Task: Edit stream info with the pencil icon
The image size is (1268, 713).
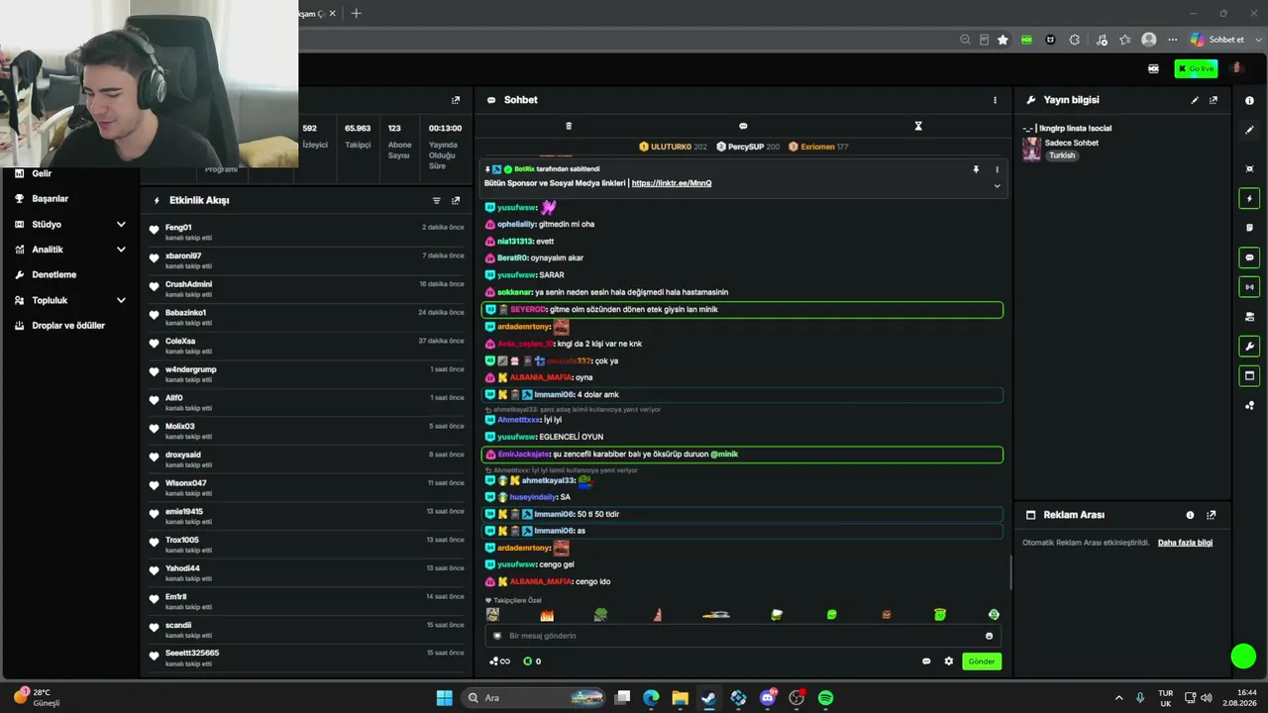Action: [1195, 100]
